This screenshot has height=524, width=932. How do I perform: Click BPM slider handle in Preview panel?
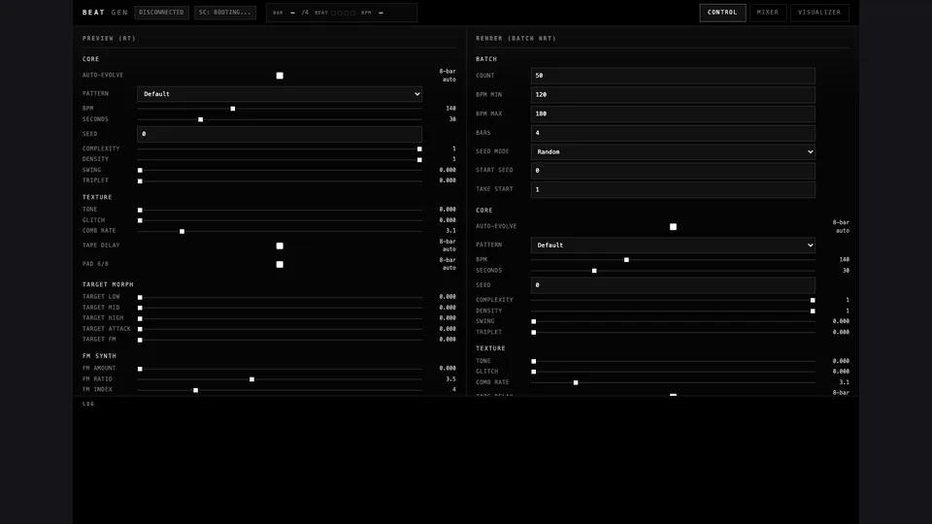tap(232, 109)
